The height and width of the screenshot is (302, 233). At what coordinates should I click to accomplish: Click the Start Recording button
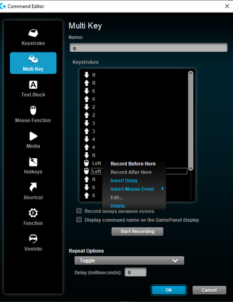click(138, 231)
